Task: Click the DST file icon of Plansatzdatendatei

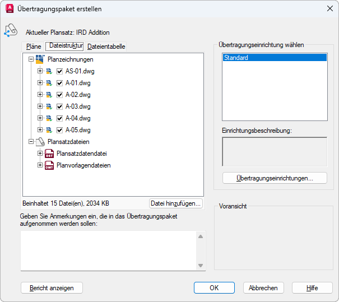Action: click(49, 154)
